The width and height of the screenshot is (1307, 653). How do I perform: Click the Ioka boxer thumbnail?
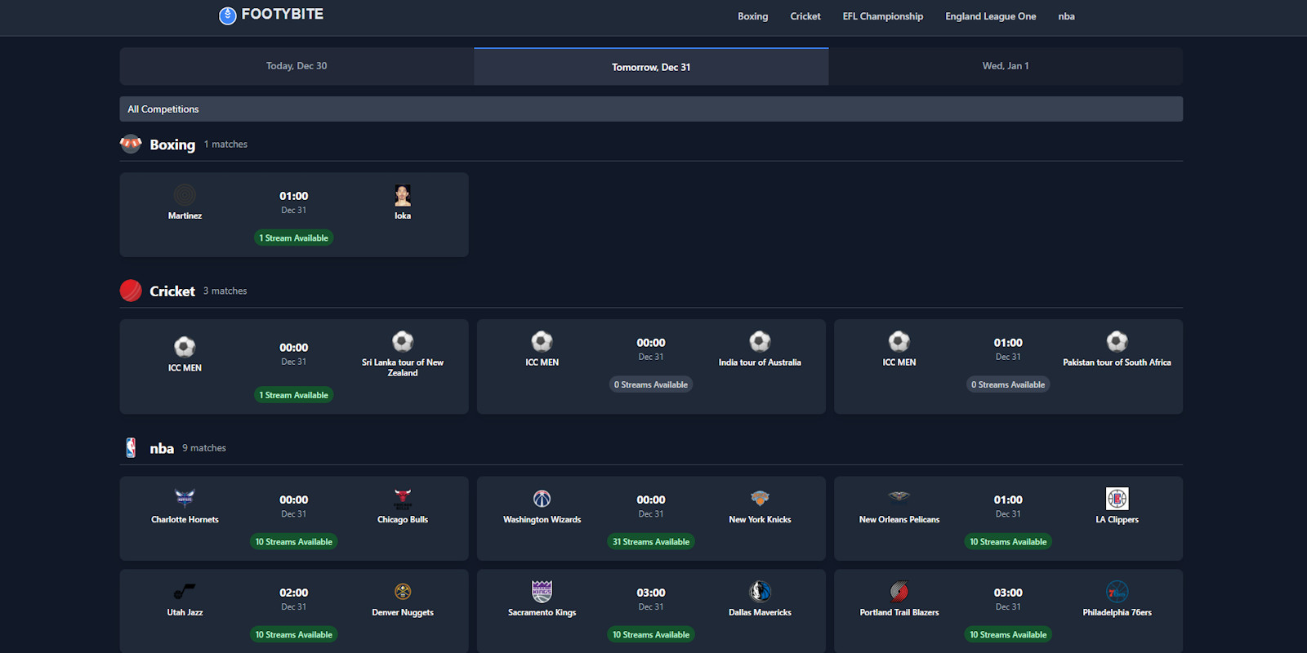coord(403,195)
